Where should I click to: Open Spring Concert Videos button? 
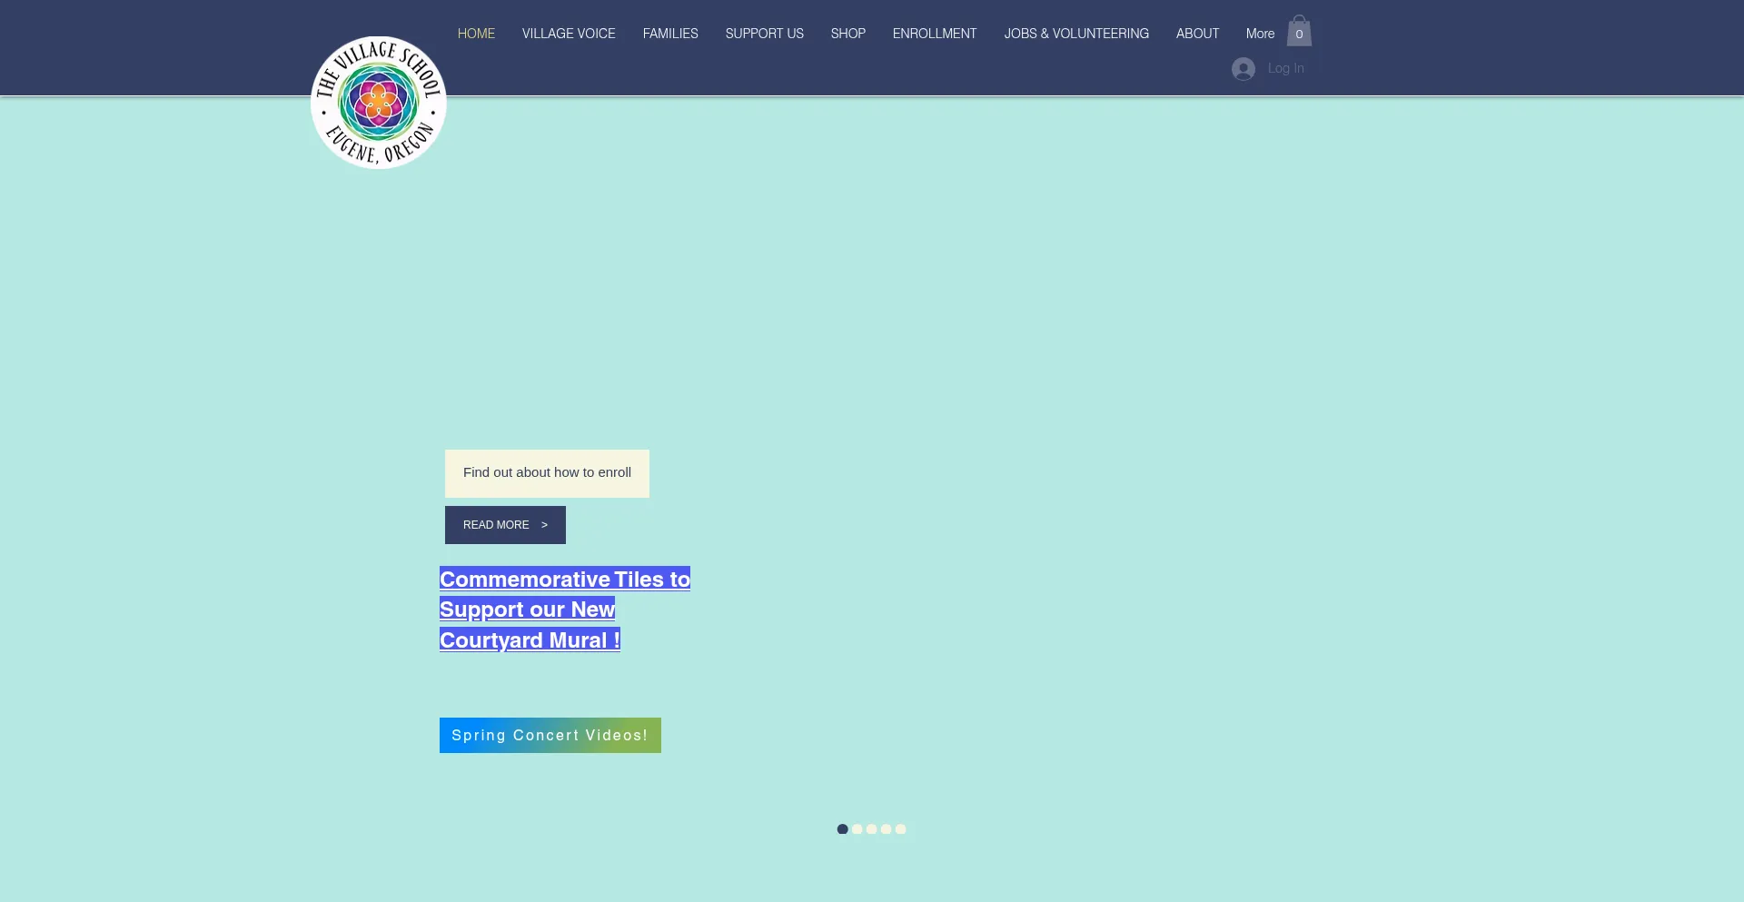pyautogui.click(x=550, y=735)
